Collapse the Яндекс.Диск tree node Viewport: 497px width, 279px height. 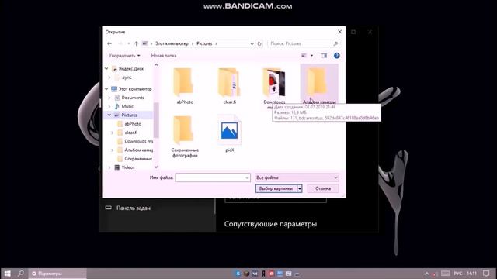click(x=106, y=69)
